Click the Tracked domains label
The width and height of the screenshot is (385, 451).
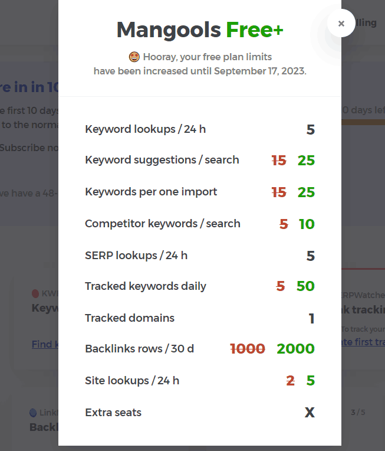tap(130, 318)
